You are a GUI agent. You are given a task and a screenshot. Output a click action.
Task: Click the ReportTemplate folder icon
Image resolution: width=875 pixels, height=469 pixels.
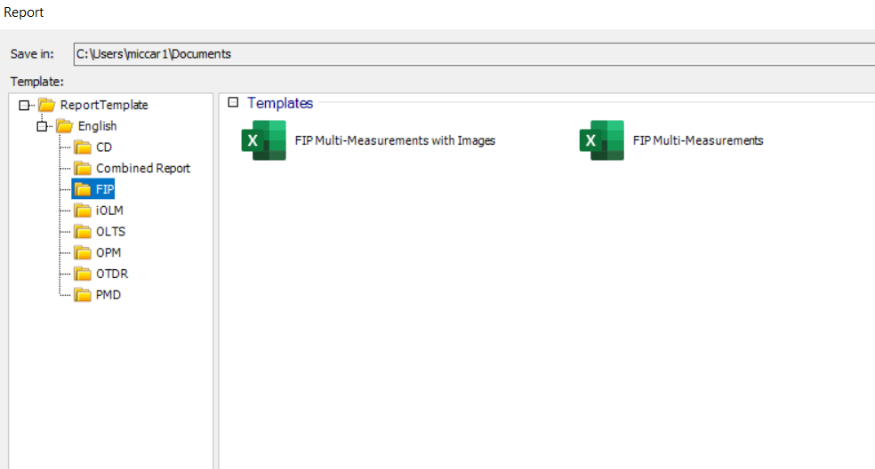click(x=47, y=105)
